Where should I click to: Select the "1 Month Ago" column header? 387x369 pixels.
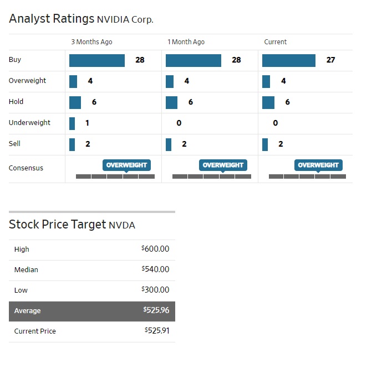click(x=186, y=42)
